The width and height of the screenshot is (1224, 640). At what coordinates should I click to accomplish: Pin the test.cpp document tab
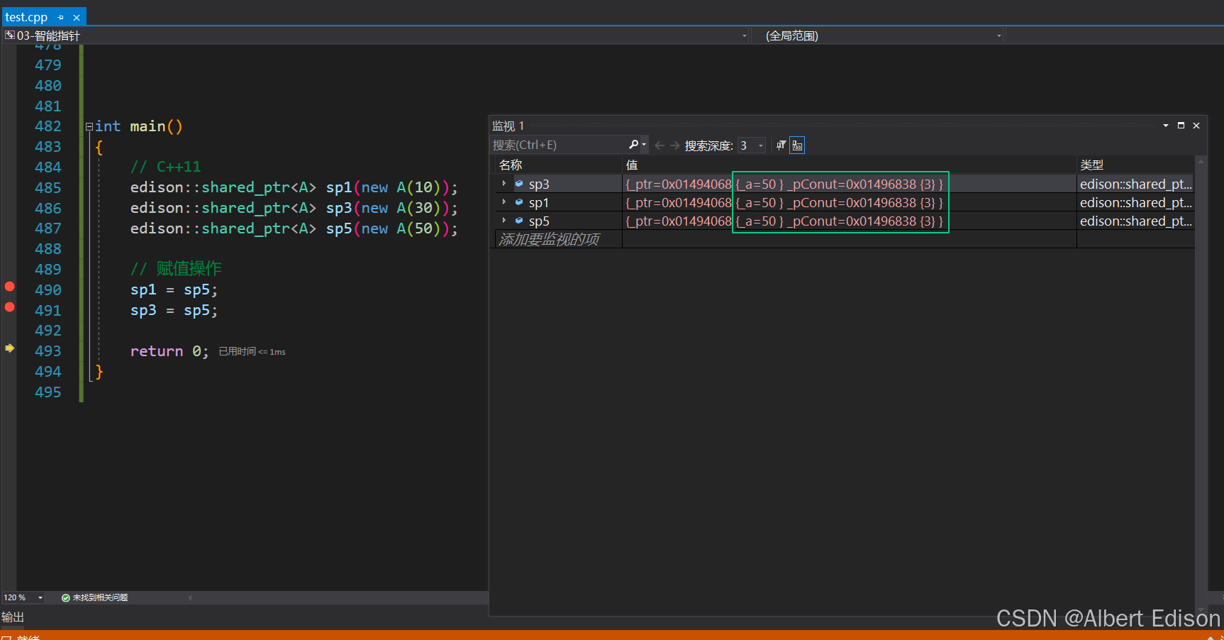click(x=61, y=18)
